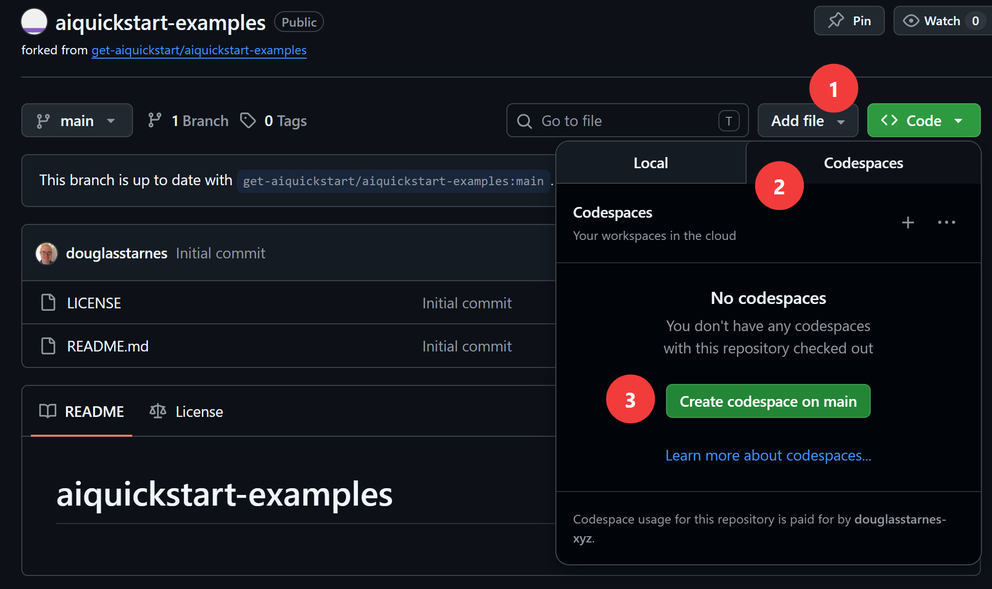
Task: Click the aiquickstart-examples repository title
Action: (x=160, y=22)
